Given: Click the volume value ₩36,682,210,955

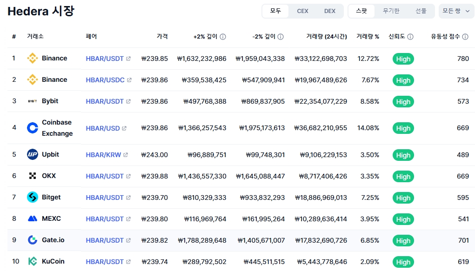Looking at the screenshot, I should [321, 128].
